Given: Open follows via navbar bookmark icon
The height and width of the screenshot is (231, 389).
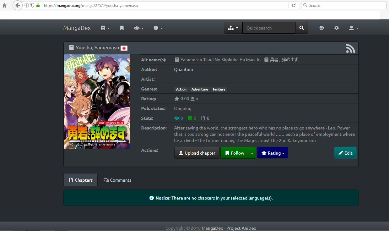Looking at the screenshot, I should point(122,28).
